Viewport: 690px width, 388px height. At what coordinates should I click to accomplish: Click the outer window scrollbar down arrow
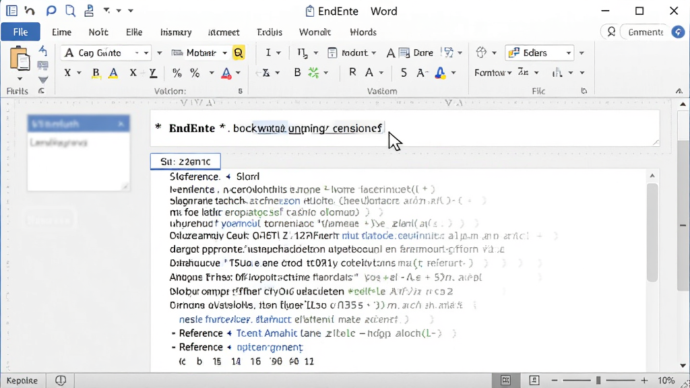pyautogui.click(x=683, y=366)
